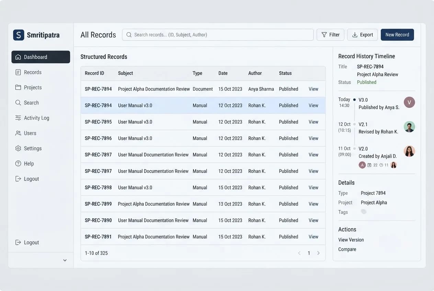434x291 pixels.
Task: Sort by the Subject column header
Action: tap(125, 73)
